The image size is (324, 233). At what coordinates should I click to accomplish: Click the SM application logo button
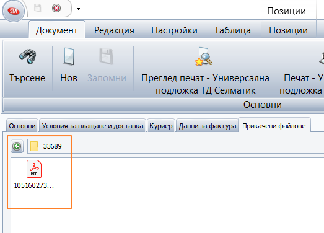pyautogui.click(x=14, y=11)
